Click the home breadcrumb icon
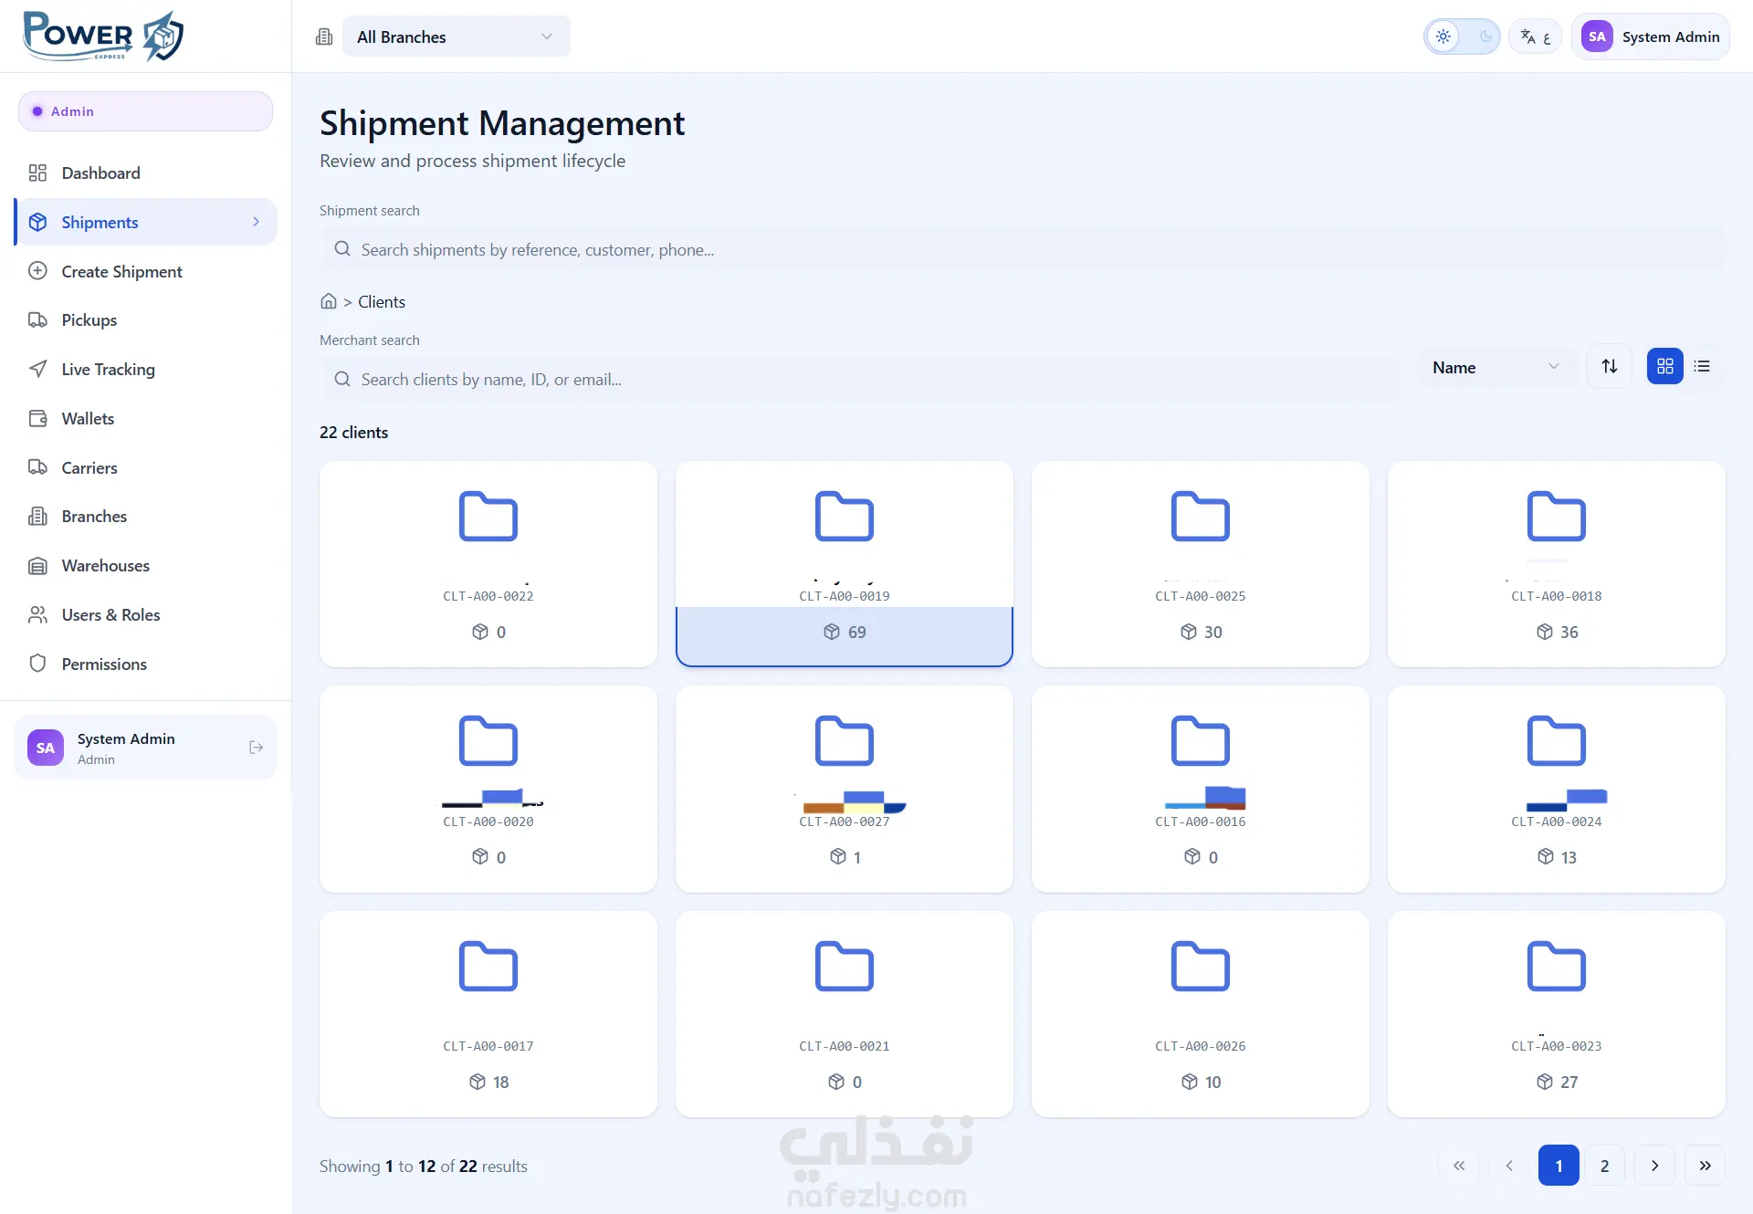This screenshot has width=1753, height=1214. (329, 301)
